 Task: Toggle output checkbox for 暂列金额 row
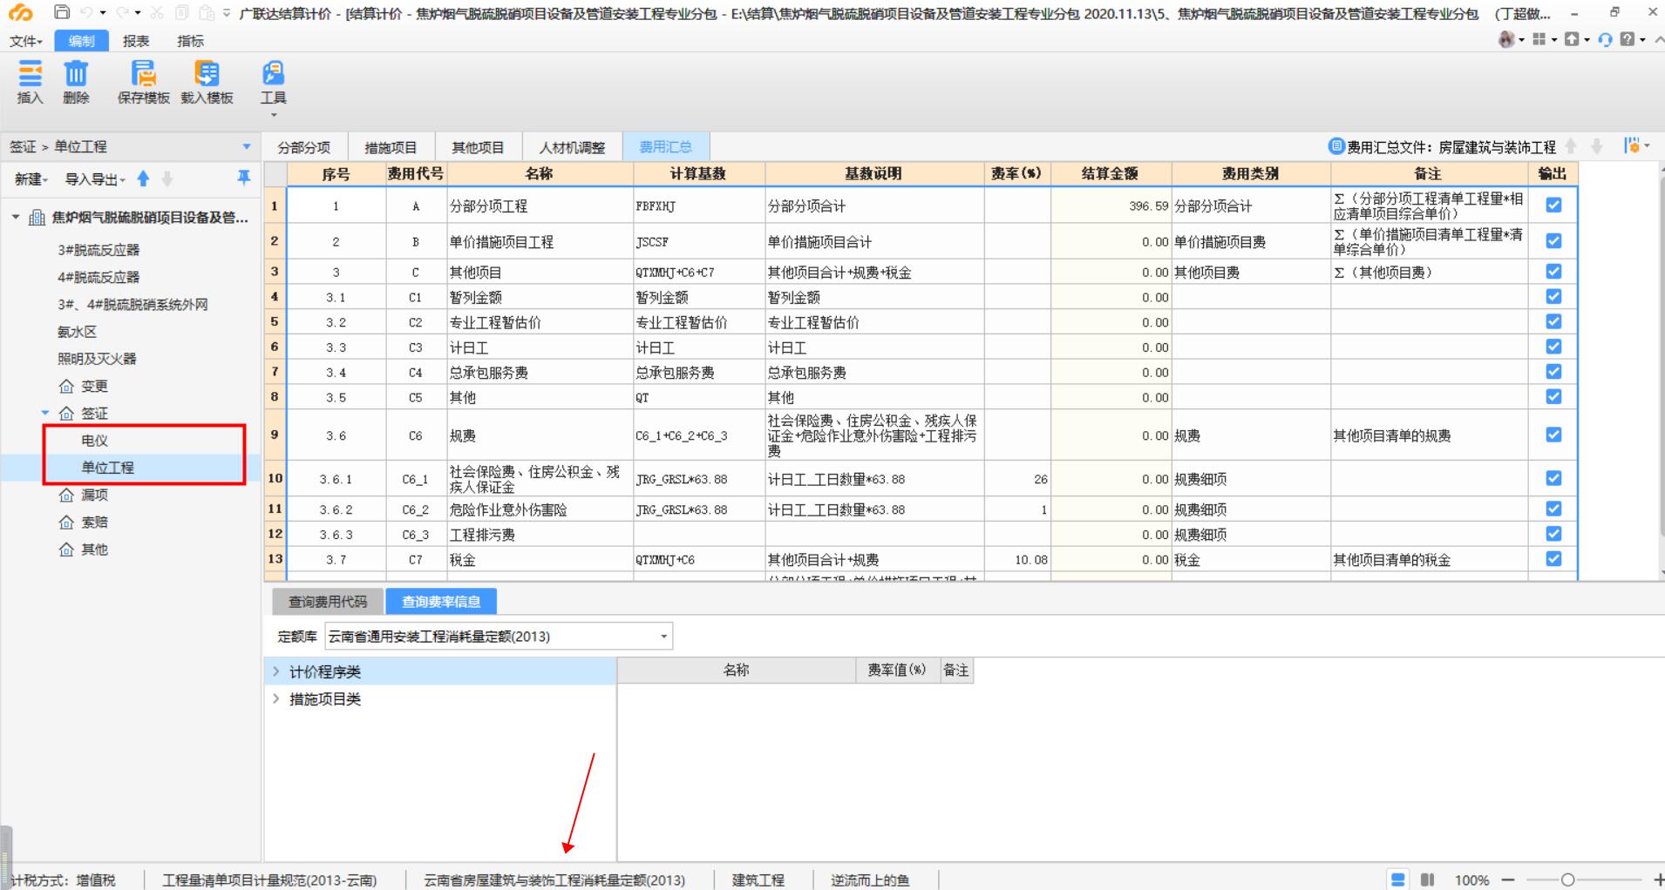tap(1553, 296)
